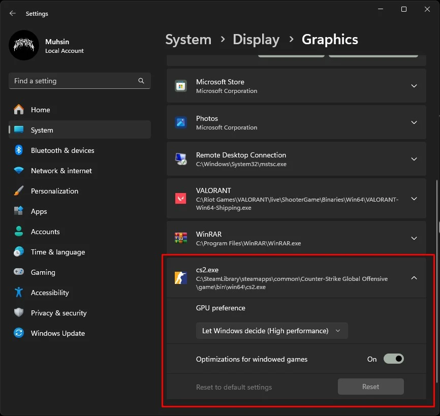Click the Remote Desktop Connection icon
The height and width of the screenshot is (416, 440).
click(x=181, y=159)
